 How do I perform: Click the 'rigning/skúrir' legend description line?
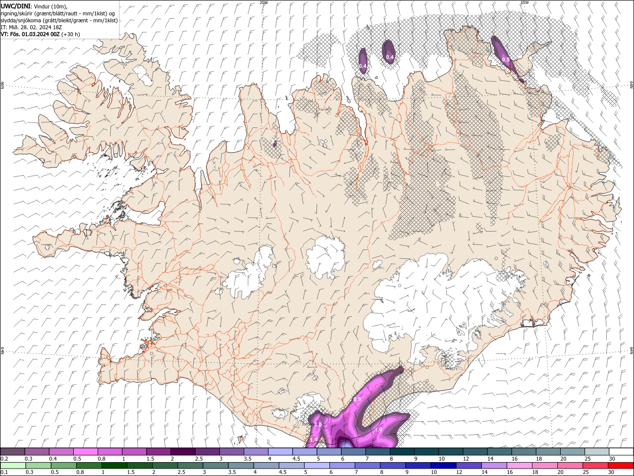(58, 13)
